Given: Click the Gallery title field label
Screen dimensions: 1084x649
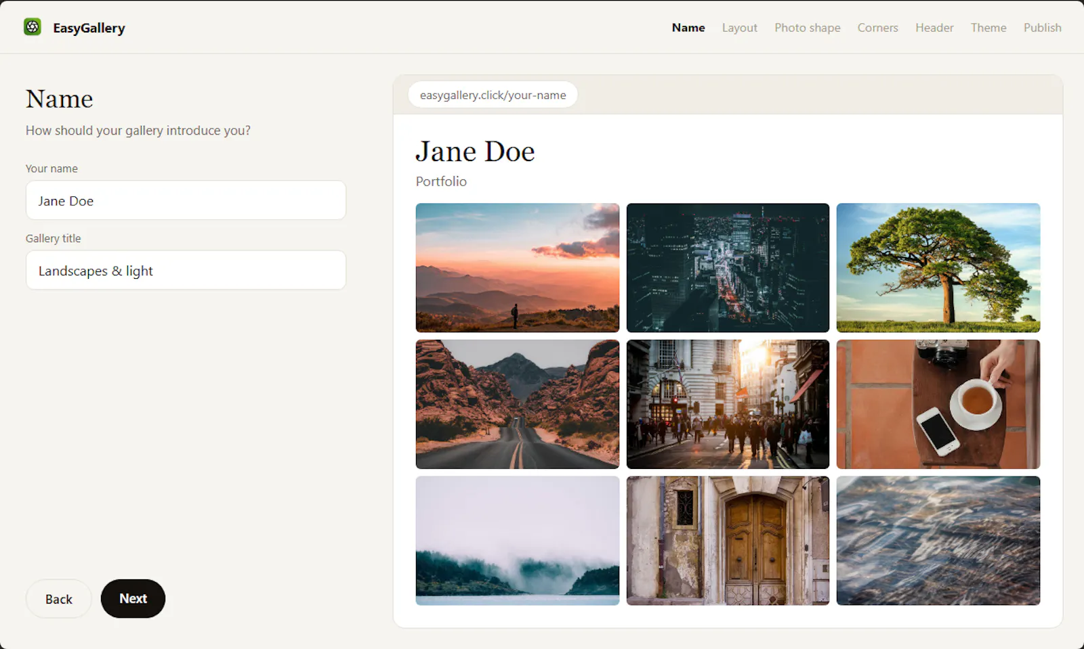Looking at the screenshot, I should coord(54,238).
